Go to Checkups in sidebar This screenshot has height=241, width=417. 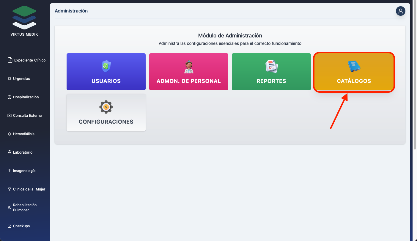point(21,226)
